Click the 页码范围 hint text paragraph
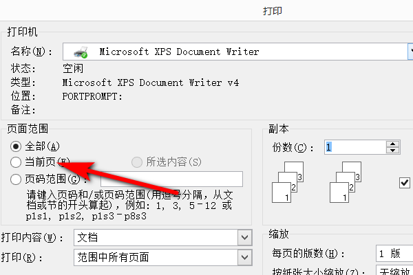The width and height of the screenshot is (413, 275). tap(129, 206)
